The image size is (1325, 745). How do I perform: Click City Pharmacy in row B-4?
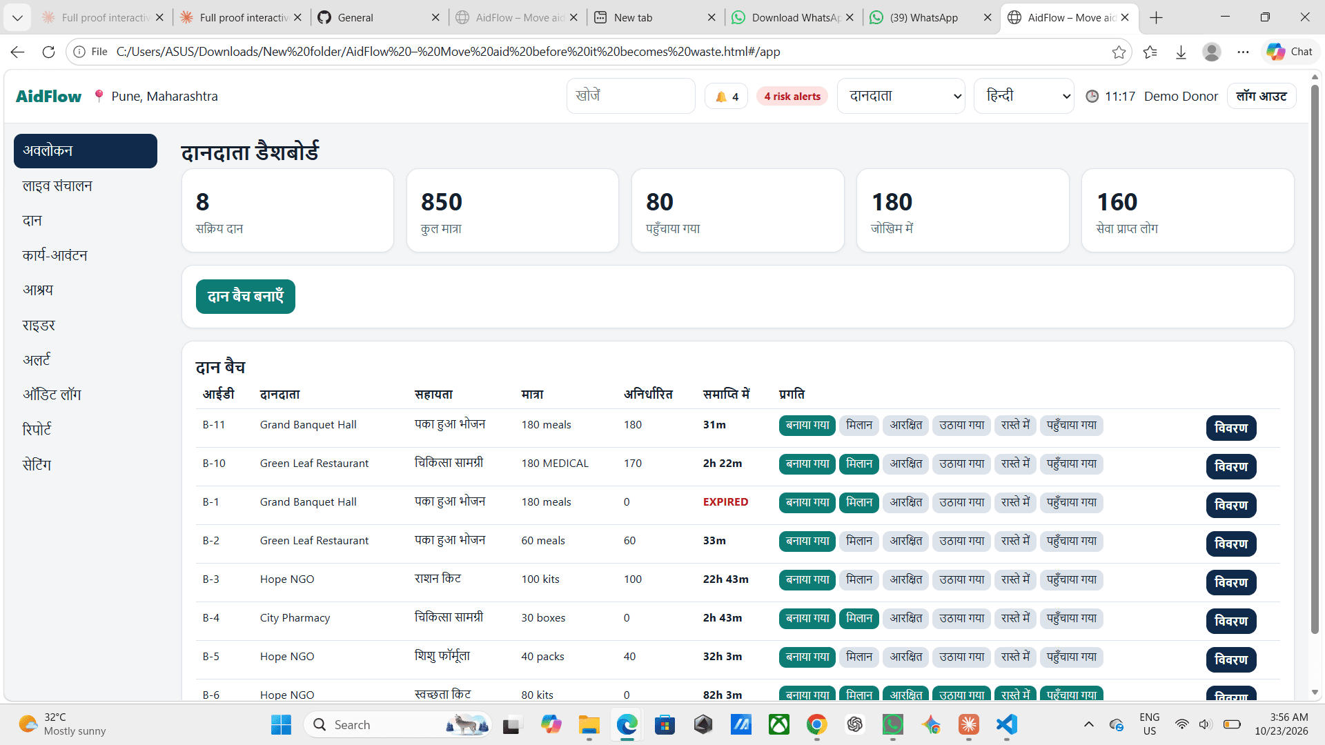pos(295,618)
